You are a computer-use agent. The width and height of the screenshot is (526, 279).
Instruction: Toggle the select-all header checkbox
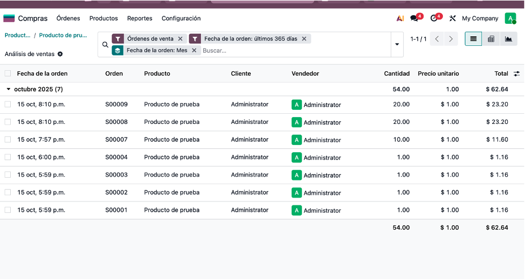(8, 74)
